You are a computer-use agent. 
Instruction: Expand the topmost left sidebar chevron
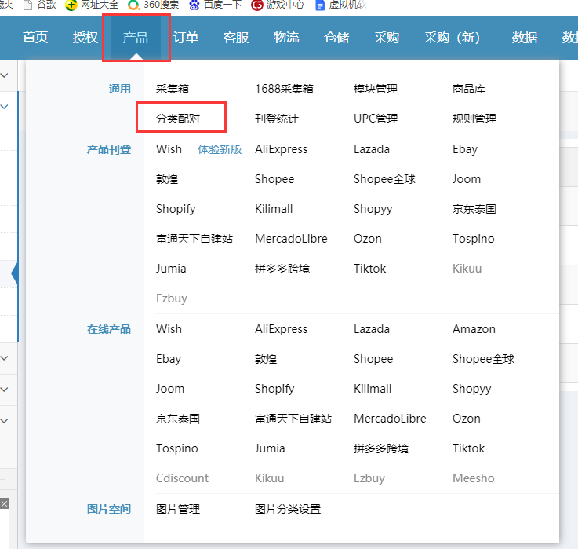coord(5,75)
